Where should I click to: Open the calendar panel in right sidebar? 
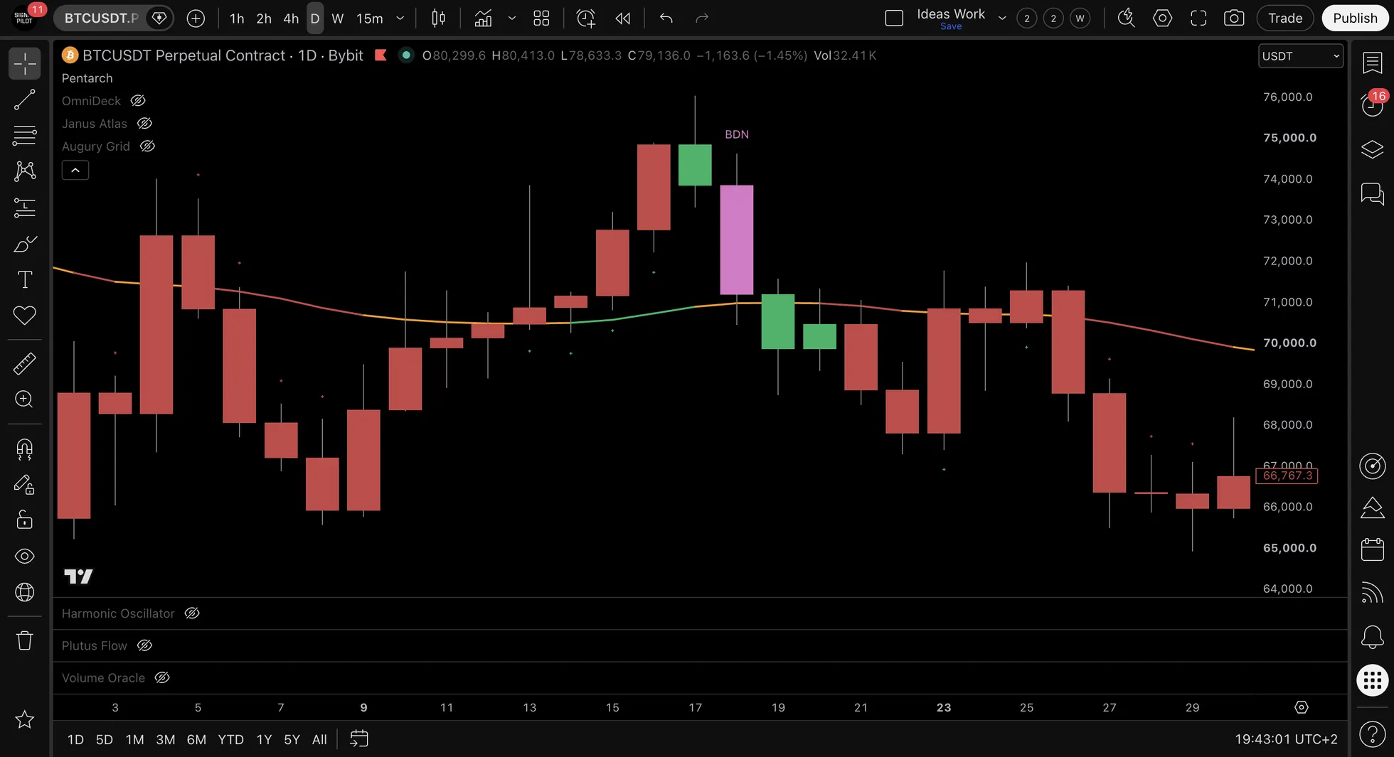coord(1373,549)
